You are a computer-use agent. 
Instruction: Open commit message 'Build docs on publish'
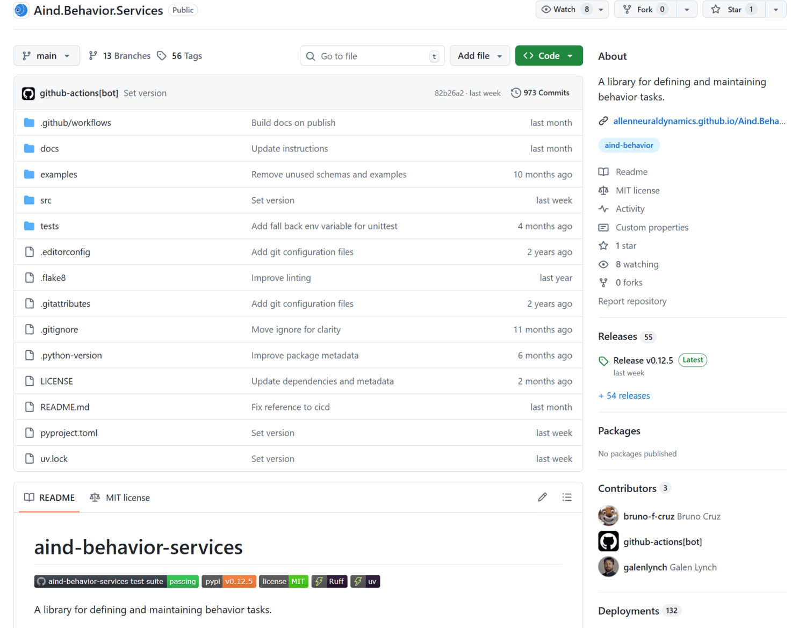tap(293, 122)
